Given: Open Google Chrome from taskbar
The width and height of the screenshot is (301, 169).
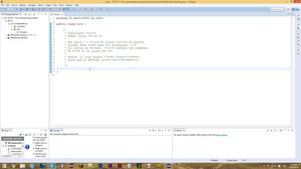Looking at the screenshot, I should pyautogui.click(x=13, y=166).
